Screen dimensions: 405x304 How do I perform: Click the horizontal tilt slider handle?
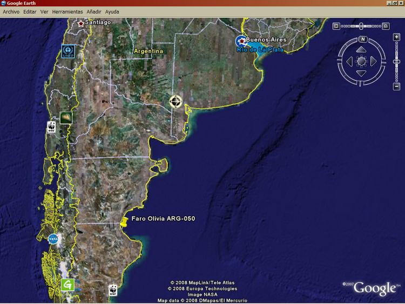click(x=361, y=26)
